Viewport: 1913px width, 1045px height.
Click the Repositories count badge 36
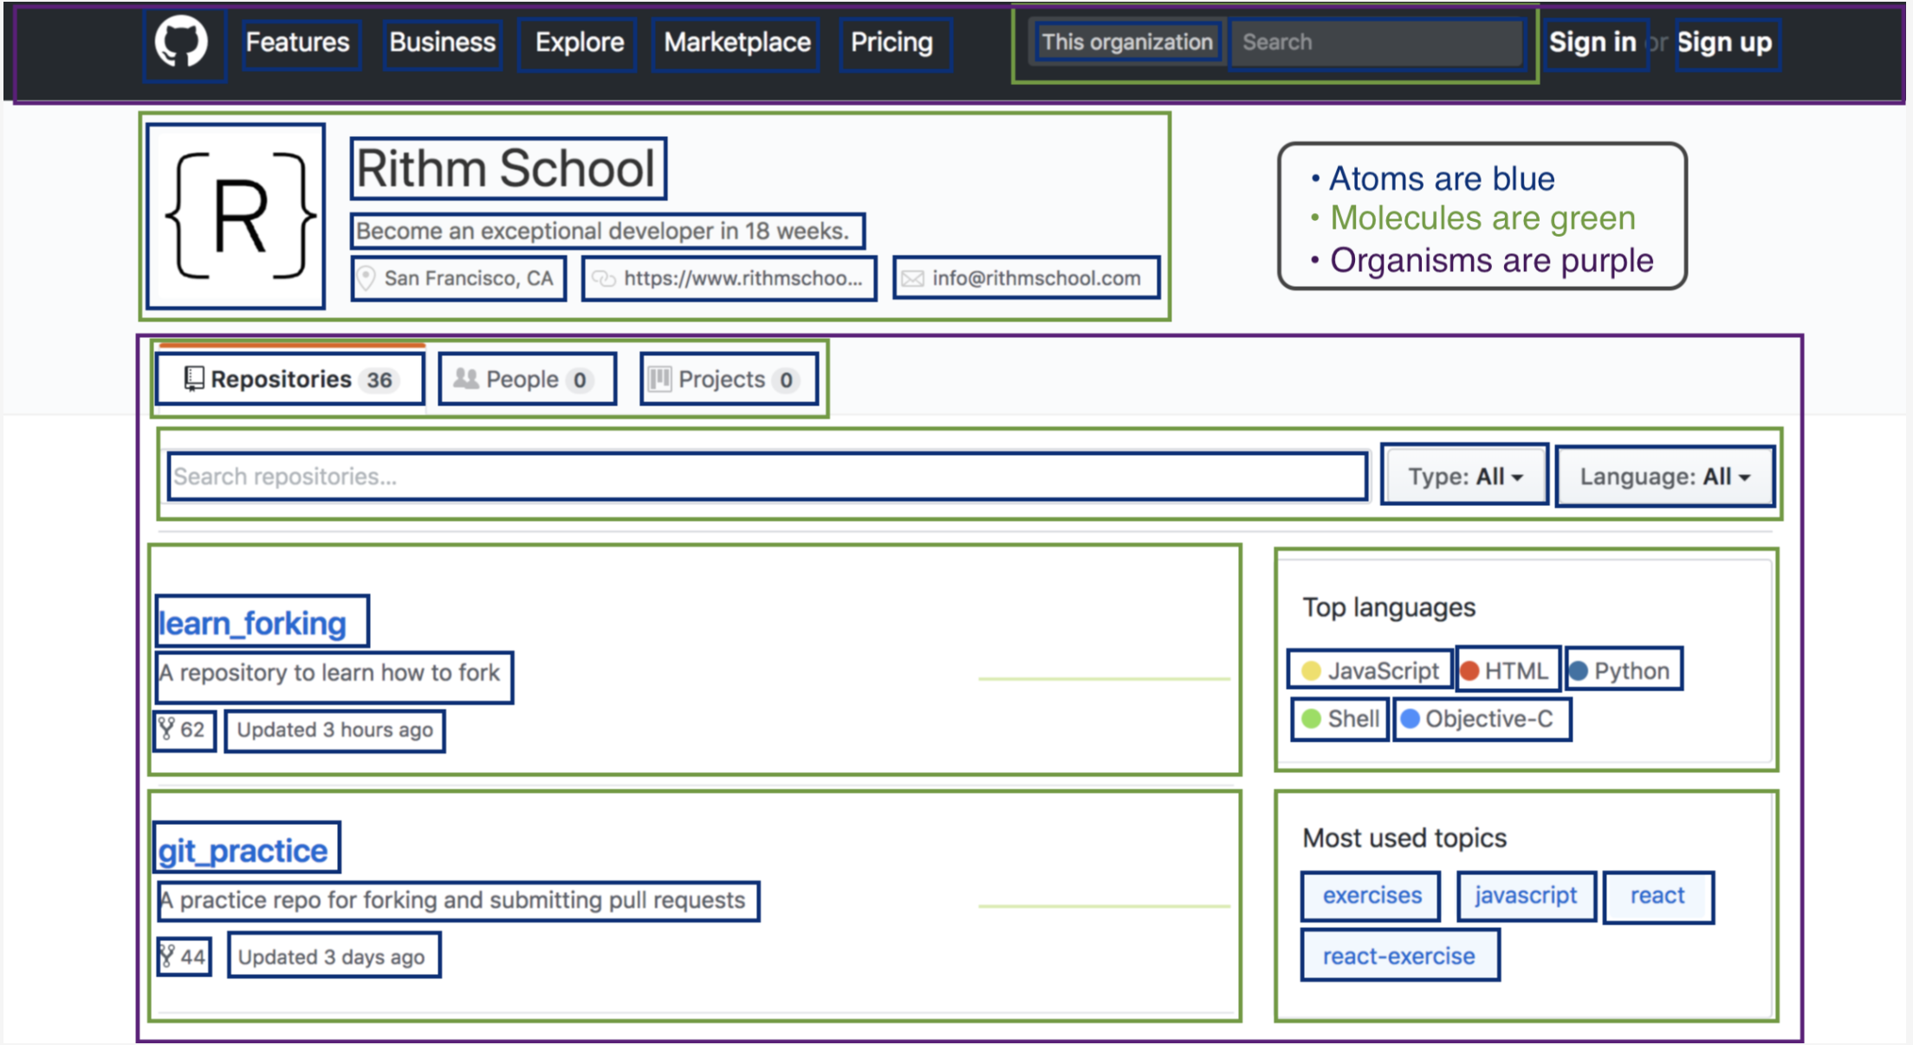pyautogui.click(x=379, y=380)
